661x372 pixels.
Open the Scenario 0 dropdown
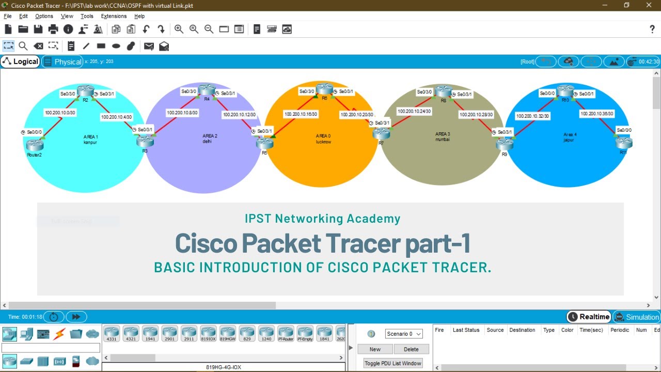click(404, 334)
